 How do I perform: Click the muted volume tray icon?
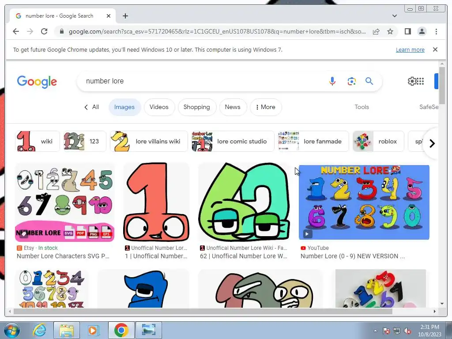pyautogui.click(x=407, y=331)
